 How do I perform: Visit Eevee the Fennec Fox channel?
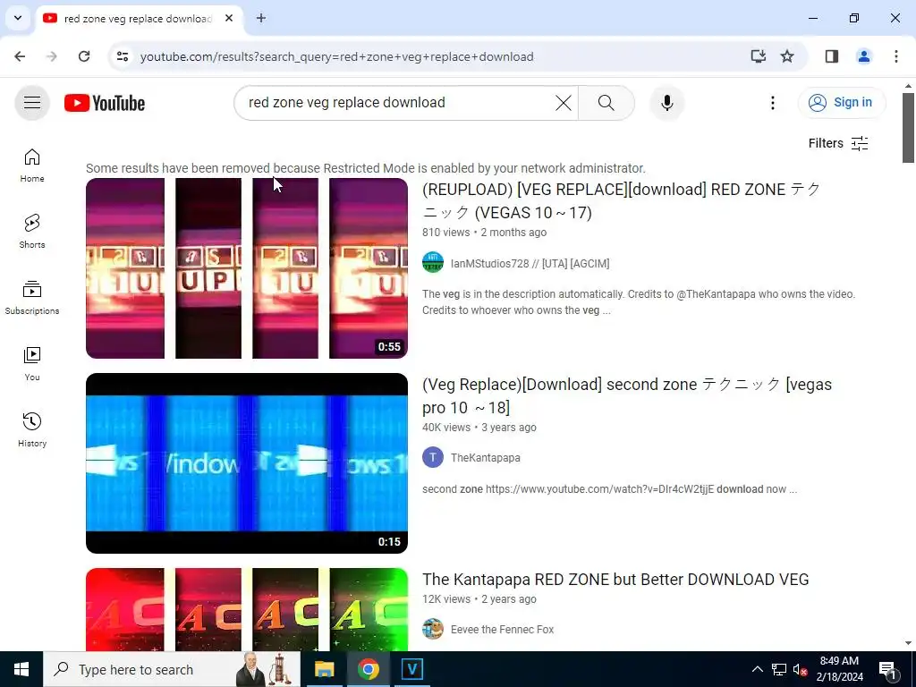[x=503, y=630]
